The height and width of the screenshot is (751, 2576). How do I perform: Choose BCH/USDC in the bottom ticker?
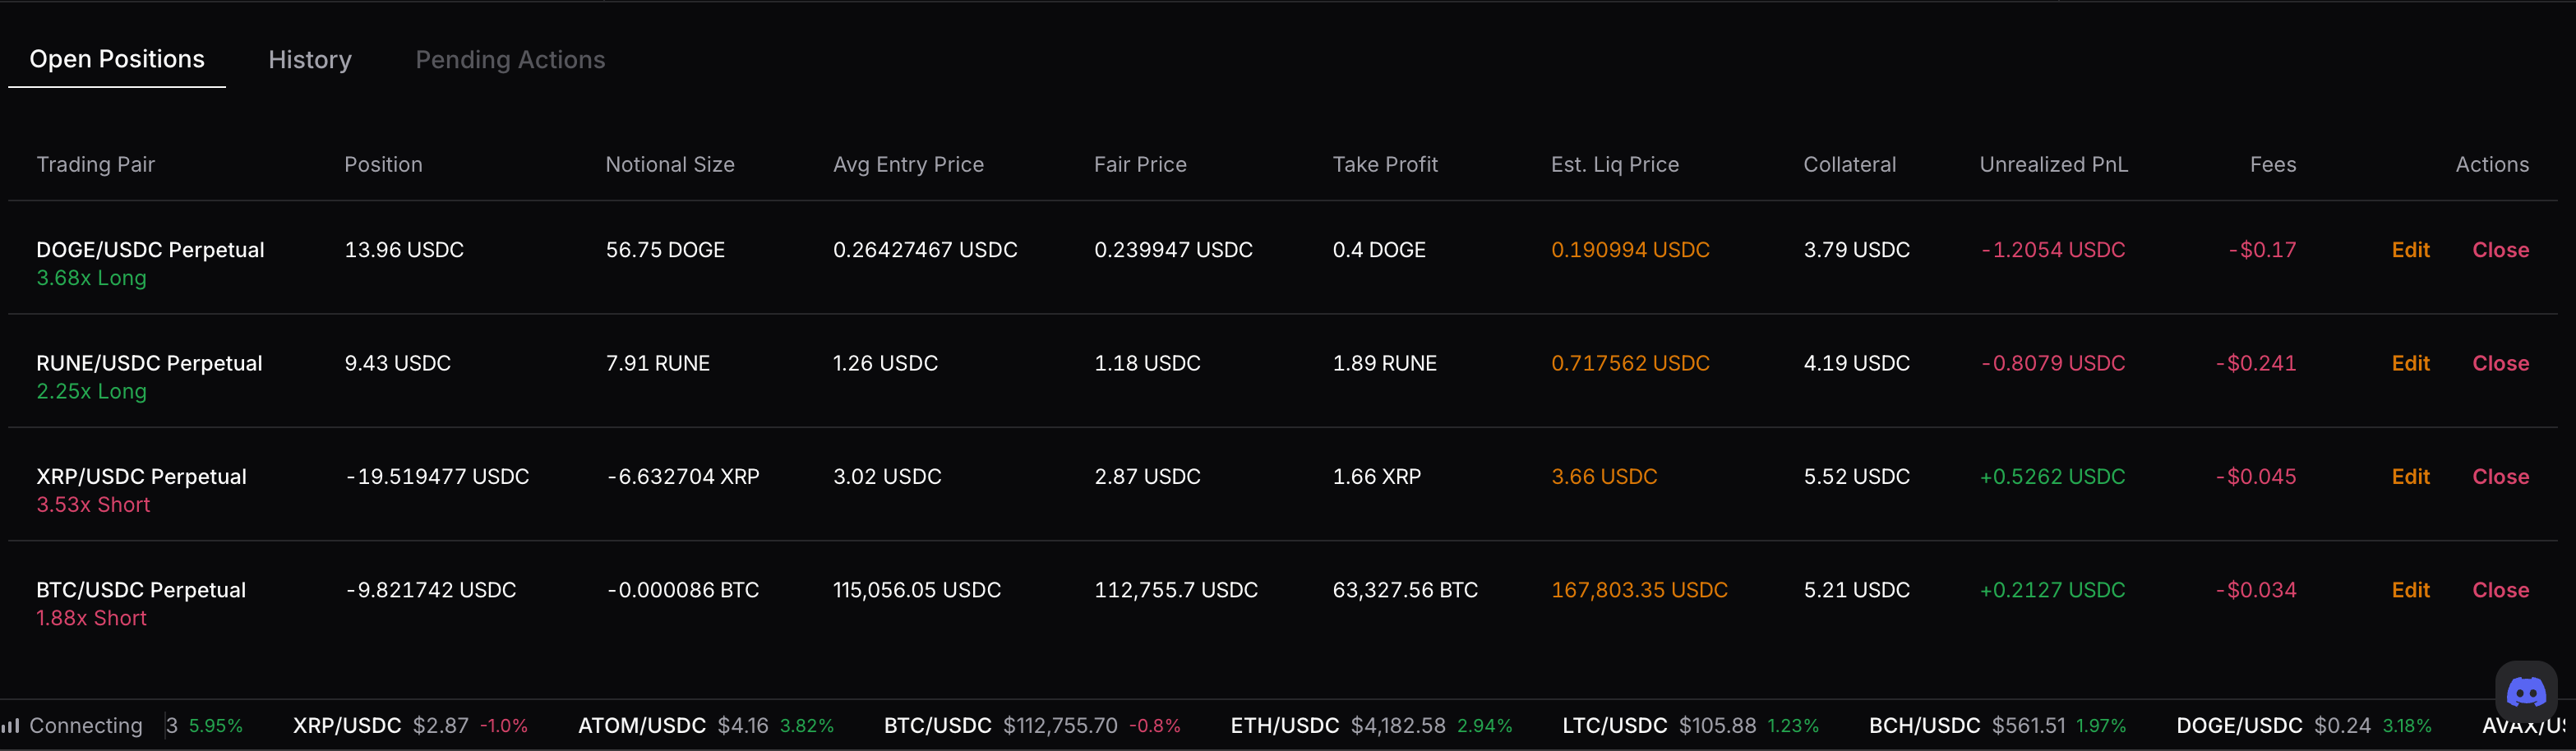coord(1924,725)
